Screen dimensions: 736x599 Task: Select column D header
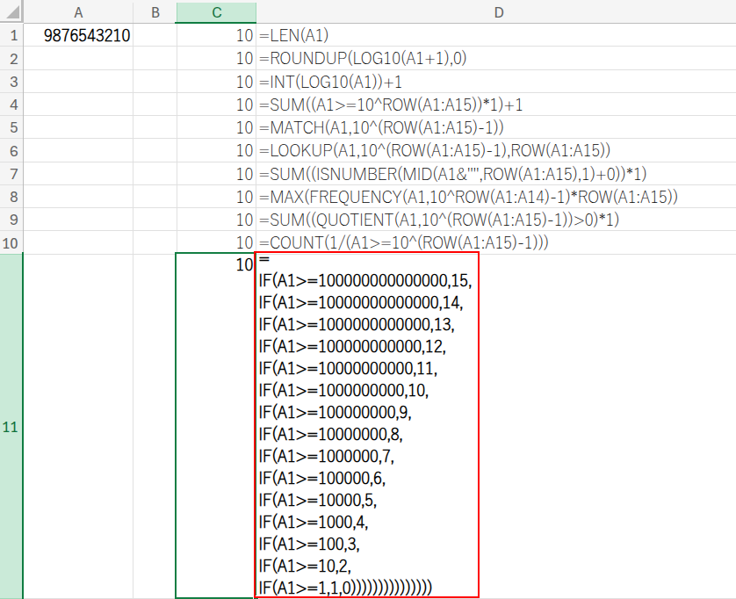497,12
